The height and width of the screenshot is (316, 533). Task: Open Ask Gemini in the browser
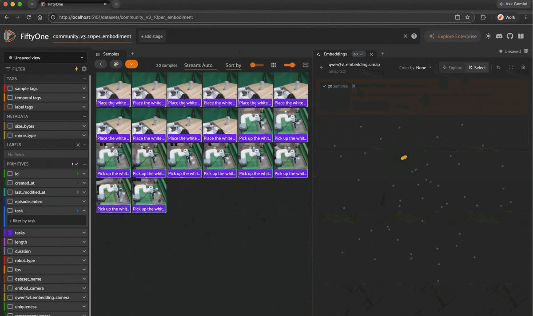[x=513, y=4]
